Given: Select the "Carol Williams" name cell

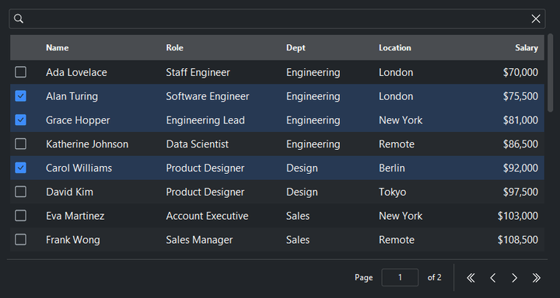Looking at the screenshot, I should [79, 168].
